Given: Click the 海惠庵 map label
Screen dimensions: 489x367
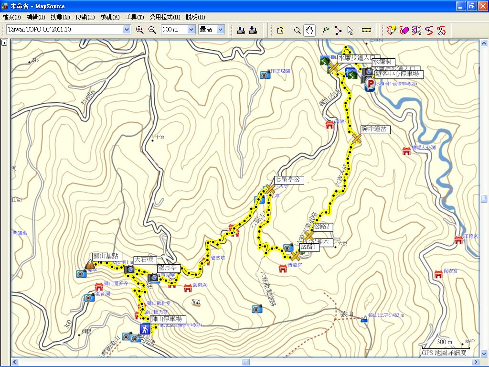Looking at the screenshot, I should click(200, 285).
